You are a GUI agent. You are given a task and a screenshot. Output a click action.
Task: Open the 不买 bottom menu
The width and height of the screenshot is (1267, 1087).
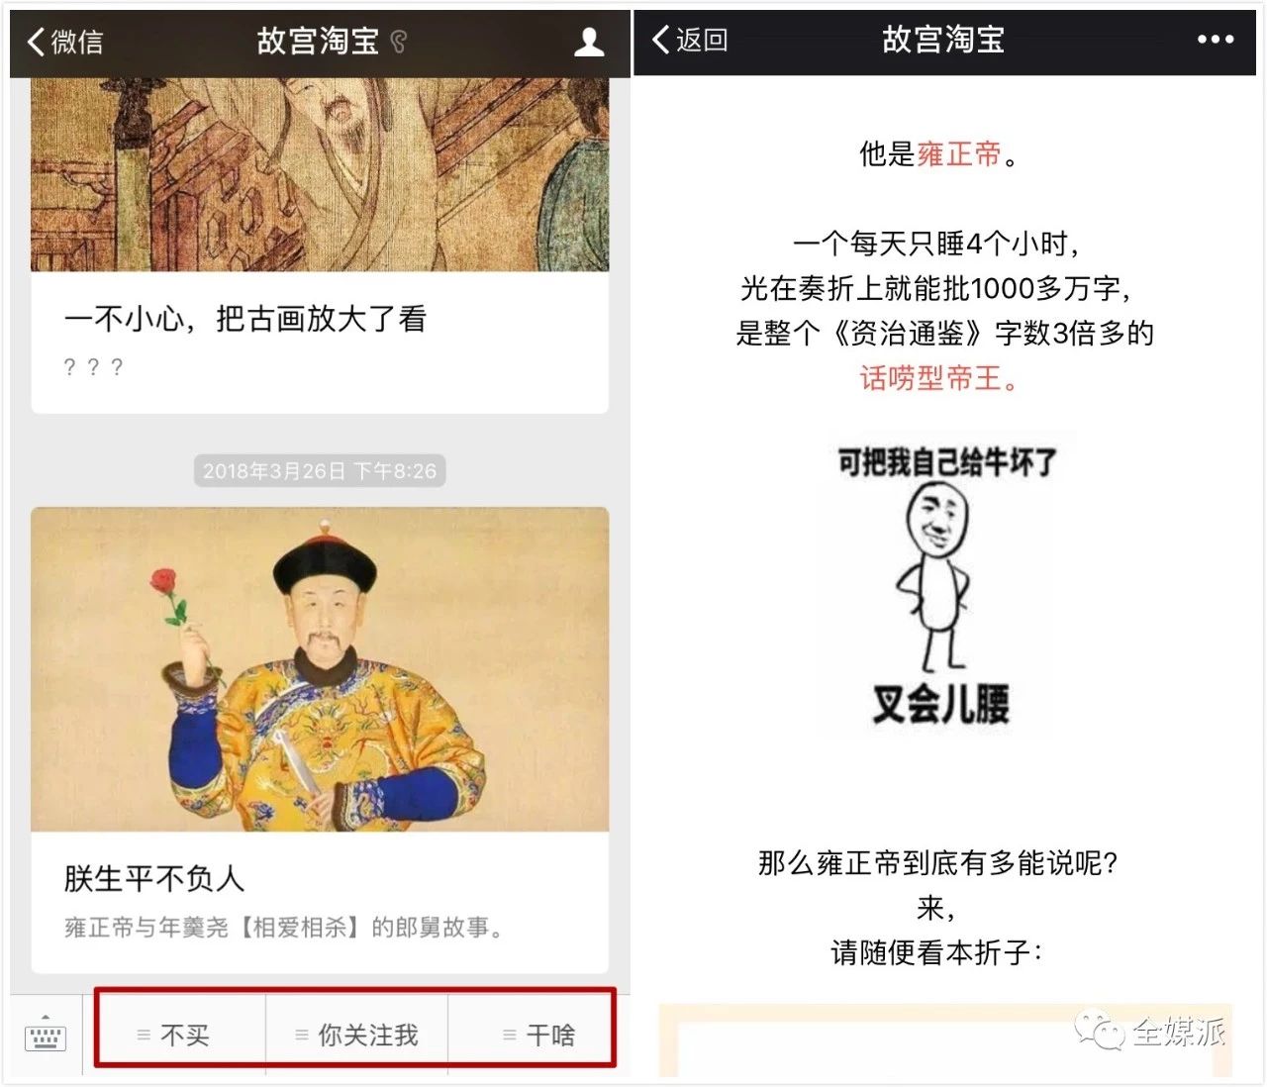tap(181, 1034)
